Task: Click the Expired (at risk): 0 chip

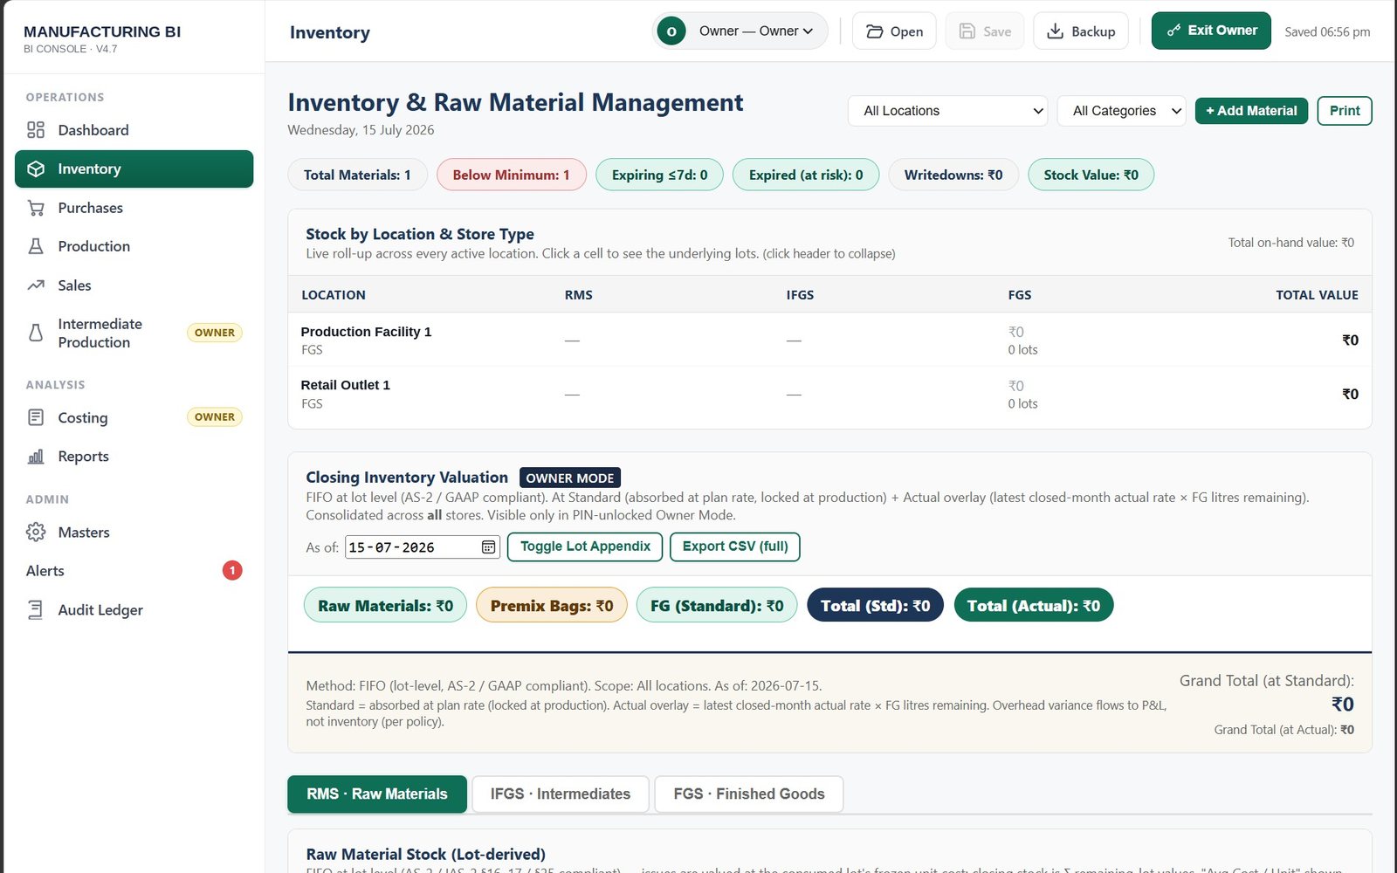Action: pos(806,175)
